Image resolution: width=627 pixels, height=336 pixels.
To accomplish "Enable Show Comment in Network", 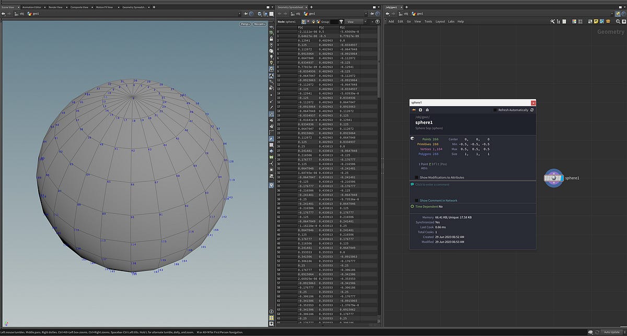I will coord(417,200).
